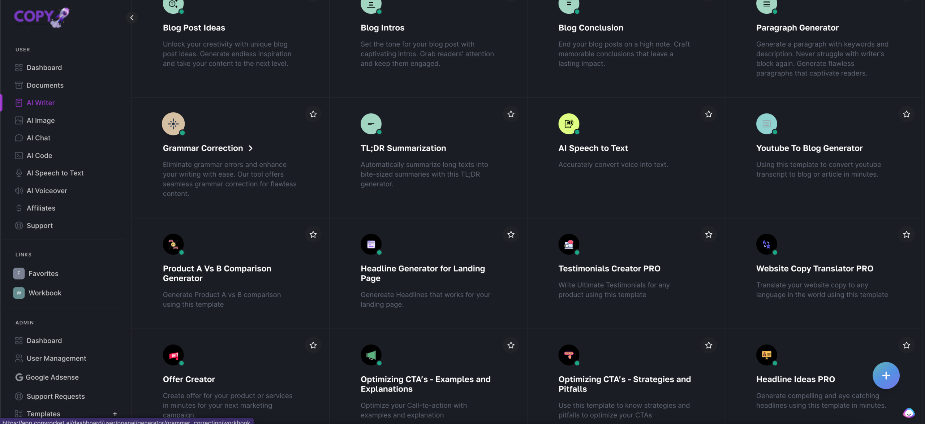
Task: Click the AI Speech to Text template icon
Action: click(568, 124)
